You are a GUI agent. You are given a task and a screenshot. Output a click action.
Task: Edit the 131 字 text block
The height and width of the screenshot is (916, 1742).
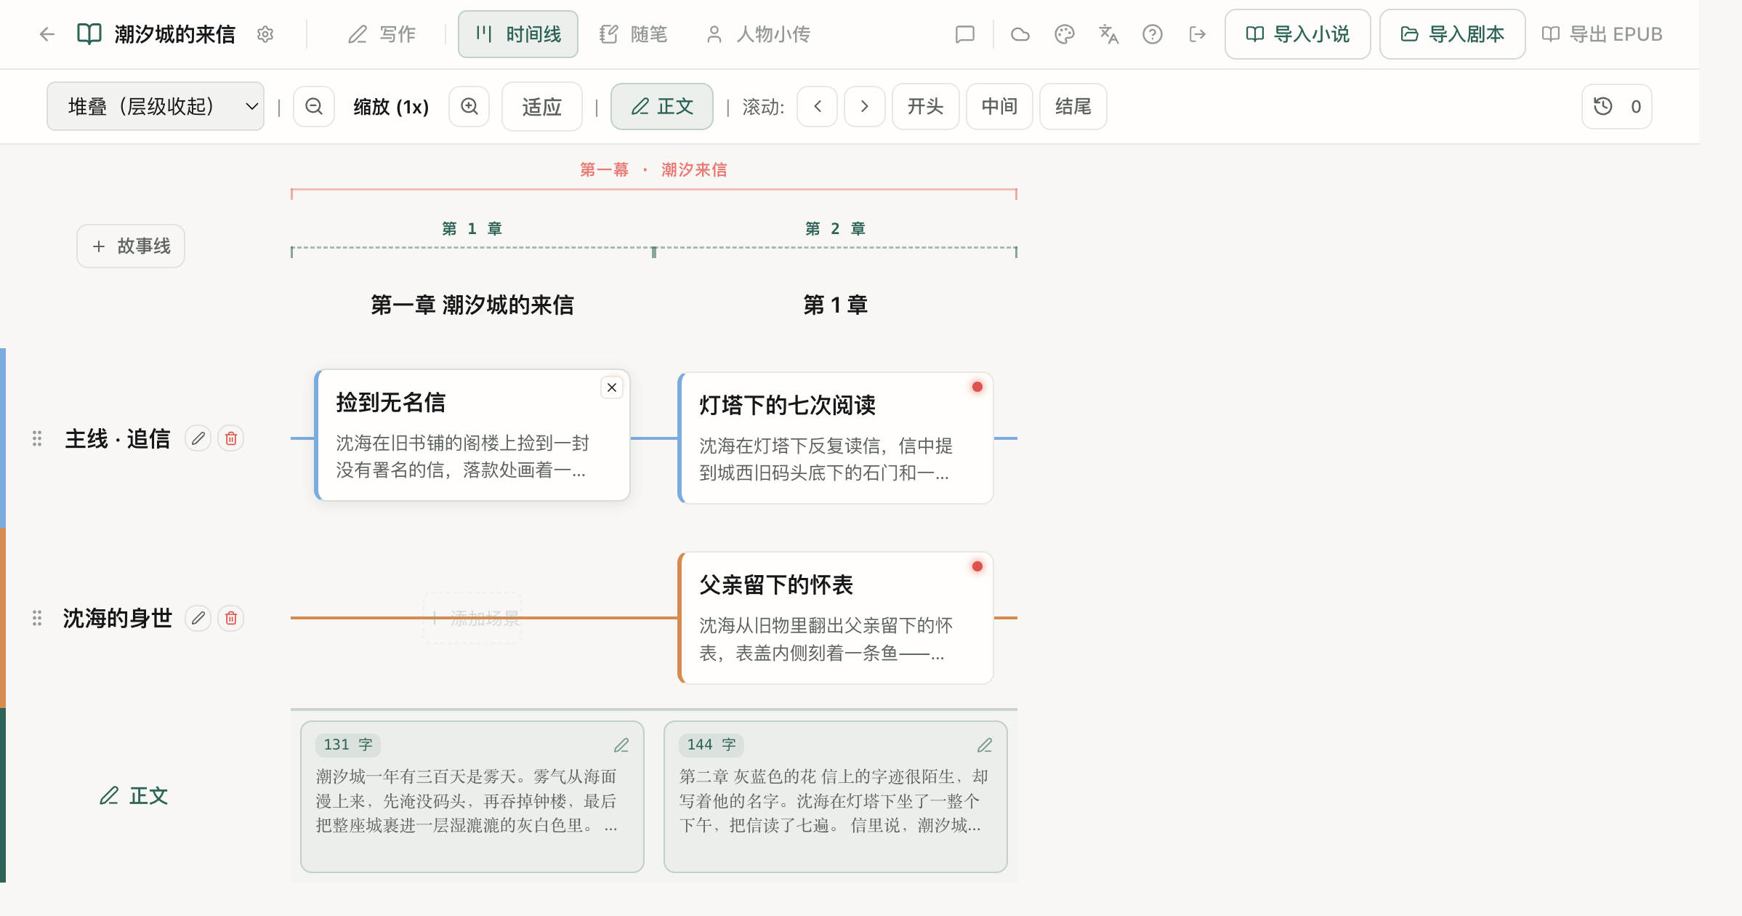click(621, 745)
